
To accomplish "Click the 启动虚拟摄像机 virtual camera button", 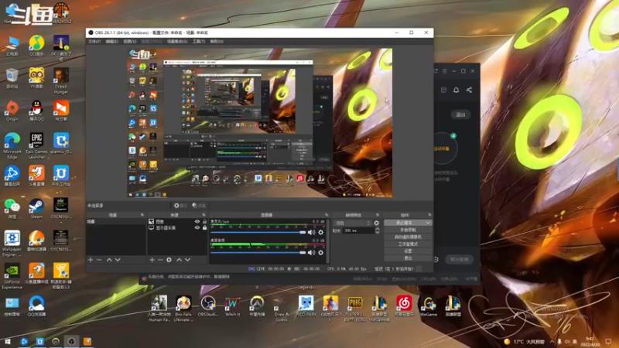I will (x=408, y=237).
